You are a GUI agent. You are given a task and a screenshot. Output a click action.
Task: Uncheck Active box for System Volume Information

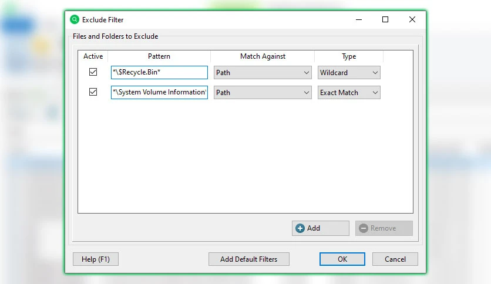(x=93, y=92)
